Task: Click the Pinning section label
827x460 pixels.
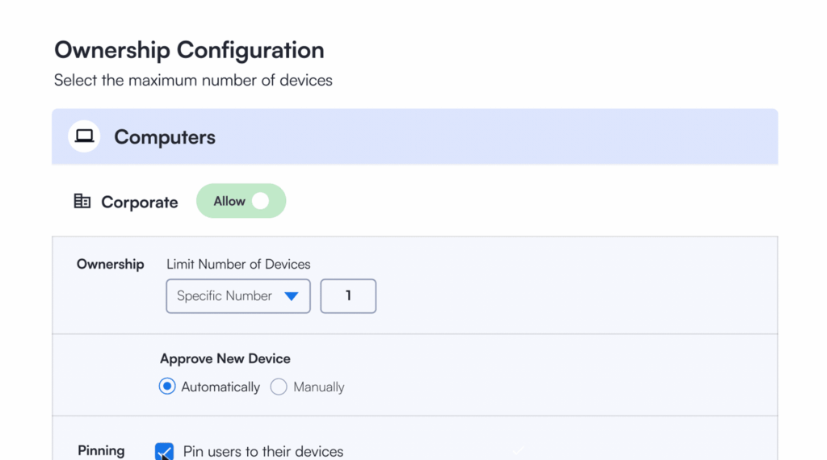Action: click(x=101, y=450)
